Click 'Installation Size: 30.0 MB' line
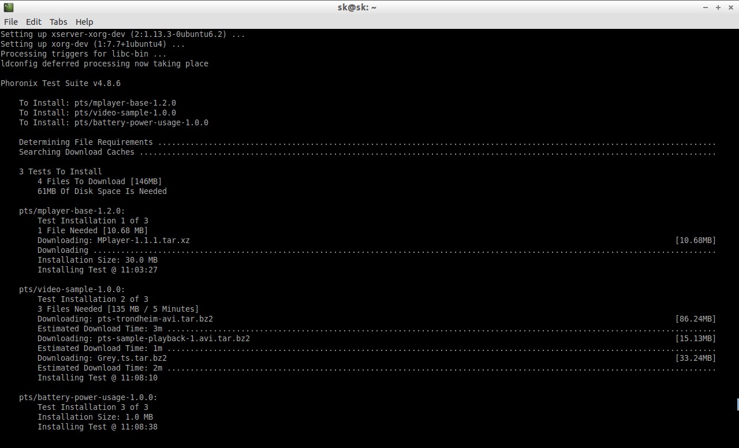Viewport: 739px width, 448px height. tap(98, 260)
